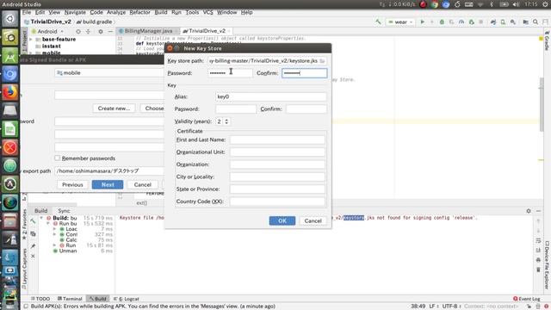Click the Run app play icon
The image size is (551, 310).
423,22
